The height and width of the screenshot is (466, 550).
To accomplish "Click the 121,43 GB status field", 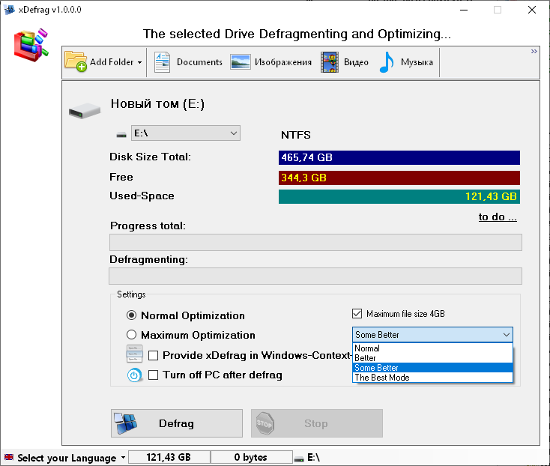I will (169, 457).
